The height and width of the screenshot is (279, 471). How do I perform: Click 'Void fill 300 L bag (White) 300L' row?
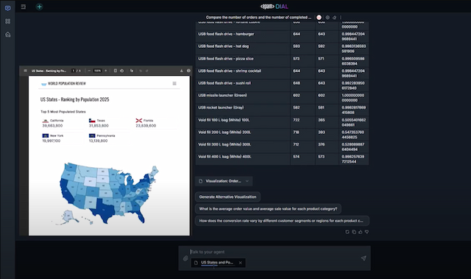coord(282,146)
